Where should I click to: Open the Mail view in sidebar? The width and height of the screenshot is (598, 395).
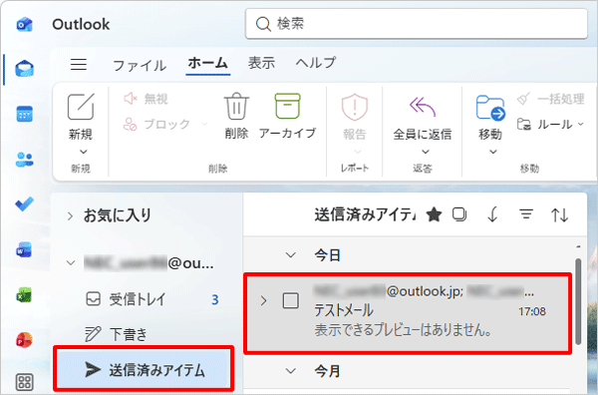point(24,69)
